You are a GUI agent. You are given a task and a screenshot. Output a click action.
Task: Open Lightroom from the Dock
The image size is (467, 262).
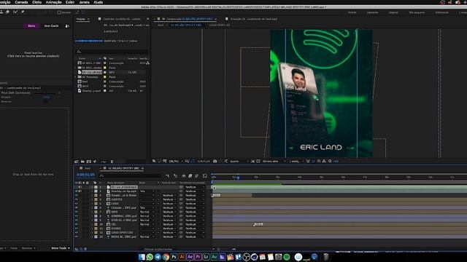tap(206, 257)
